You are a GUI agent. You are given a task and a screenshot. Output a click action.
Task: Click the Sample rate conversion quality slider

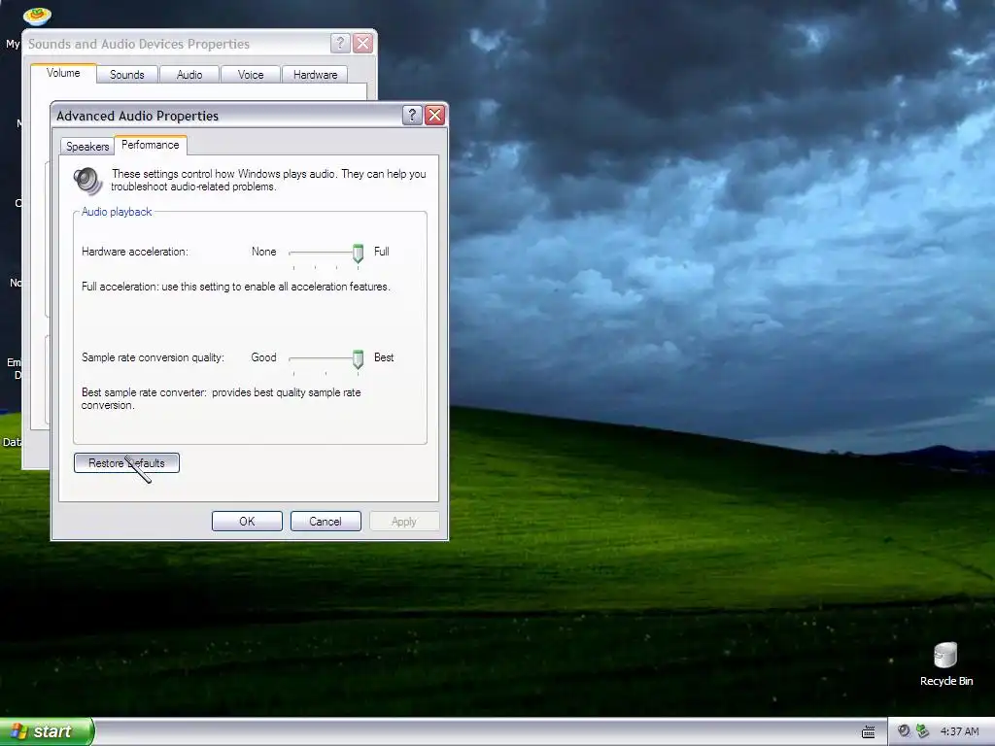tap(326, 359)
